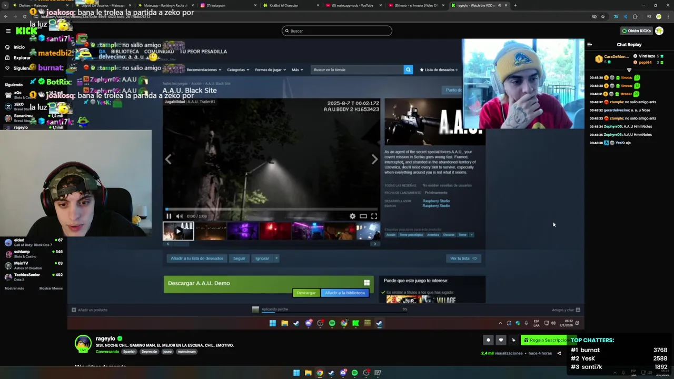Open Formas de jugar dropdown
Viewport: 674px width, 379px height.
tap(270, 69)
